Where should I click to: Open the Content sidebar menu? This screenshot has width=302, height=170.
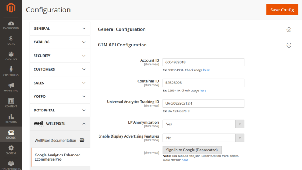tap(11, 103)
